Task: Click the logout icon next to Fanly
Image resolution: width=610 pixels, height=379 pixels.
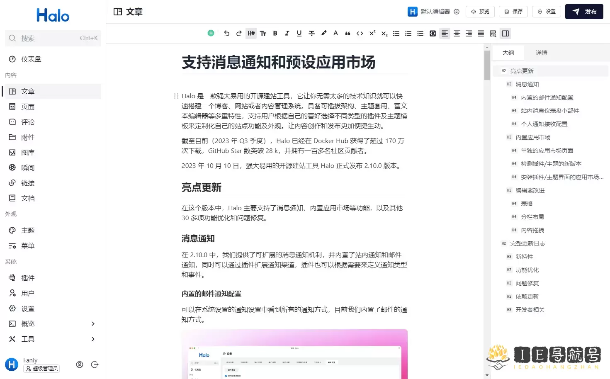Action: [95, 364]
